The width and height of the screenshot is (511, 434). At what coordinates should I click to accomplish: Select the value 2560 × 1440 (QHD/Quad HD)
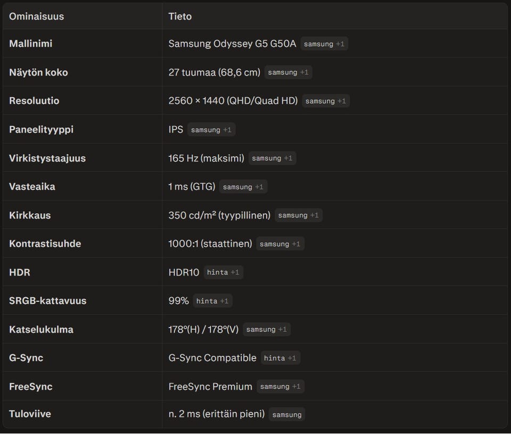233,101
